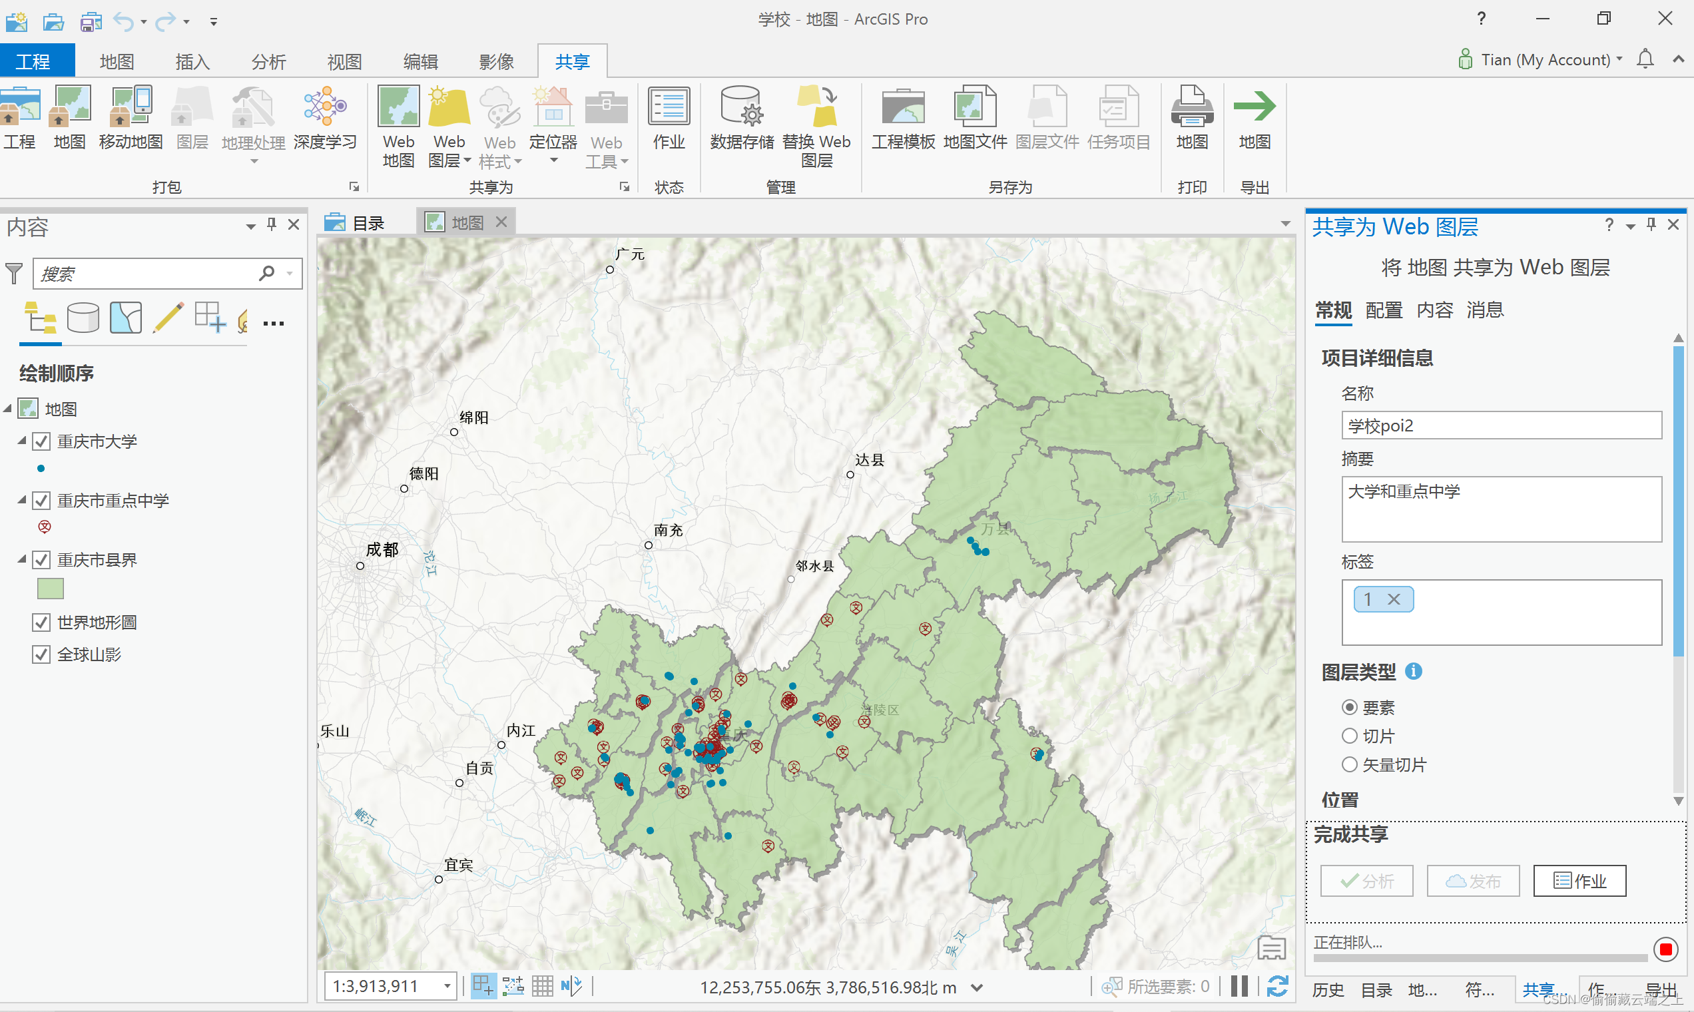Expand the 定位器 dropdown arrow
The height and width of the screenshot is (1012, 1694).
[554, 161]
